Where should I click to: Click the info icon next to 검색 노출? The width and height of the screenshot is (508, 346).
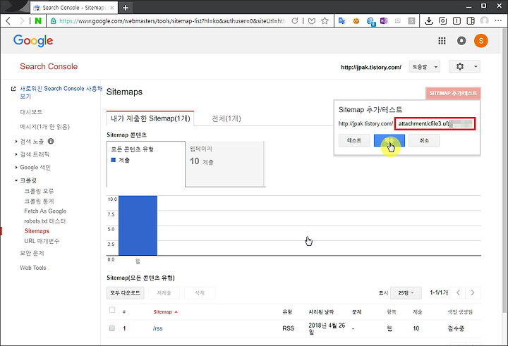(51, 141)
